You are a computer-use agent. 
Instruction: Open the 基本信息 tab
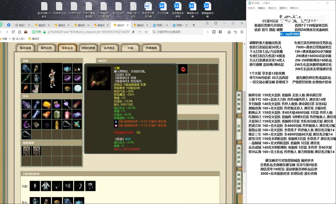click(25, 48)
